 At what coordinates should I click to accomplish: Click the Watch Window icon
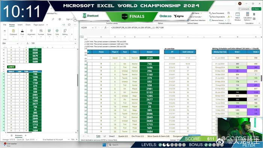pyautogui.click(x=237, y=17)
